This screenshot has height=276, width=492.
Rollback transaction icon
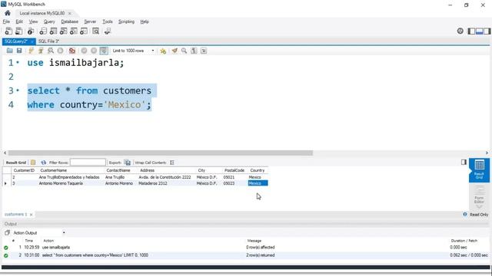94,51
